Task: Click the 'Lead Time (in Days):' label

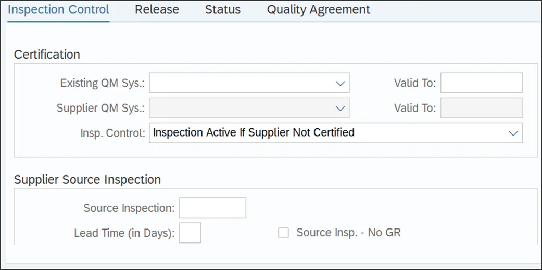Action: pos(124,234)
